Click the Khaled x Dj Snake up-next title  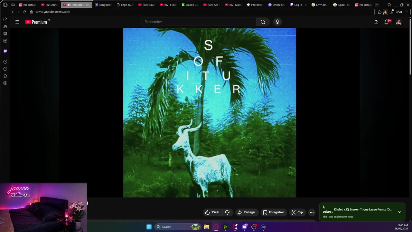coord(363,209)
